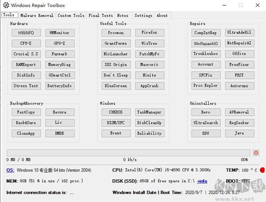Open WinRepairAIO
Screen dimensions: 266x202
[206, 43]
